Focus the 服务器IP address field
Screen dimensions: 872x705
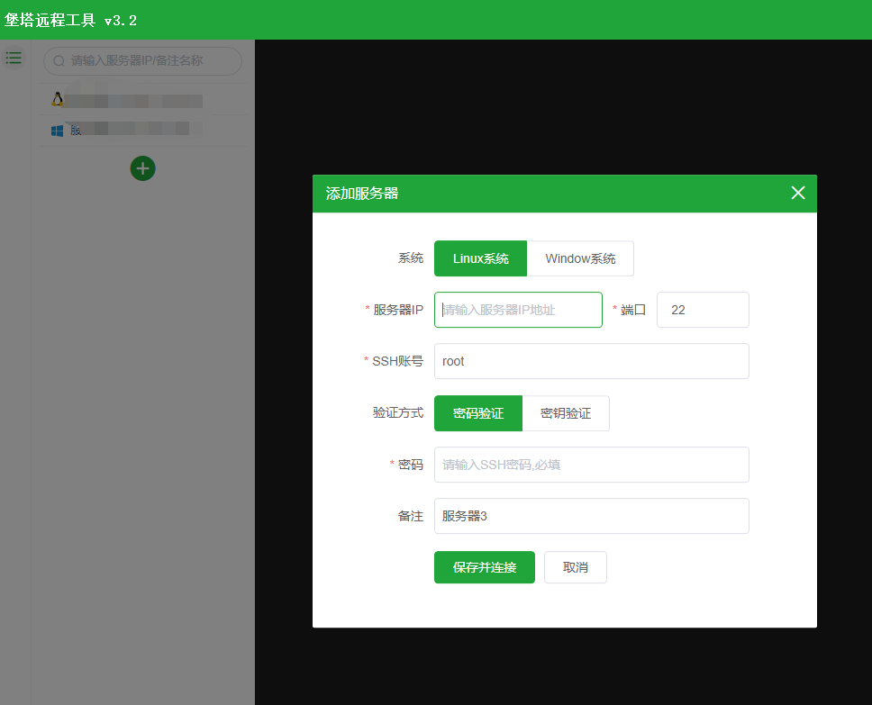[x=518, y=310]
